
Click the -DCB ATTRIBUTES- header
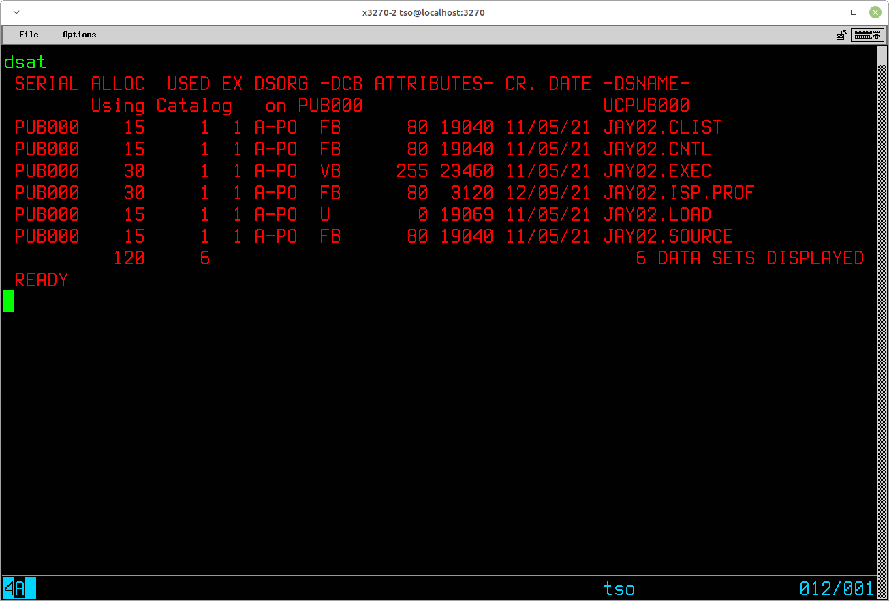pyautogui.click(x=407, y=84)
